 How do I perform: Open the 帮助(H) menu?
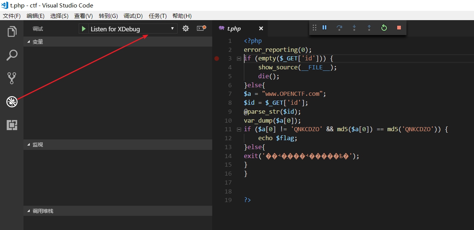(x=182, y=16)
